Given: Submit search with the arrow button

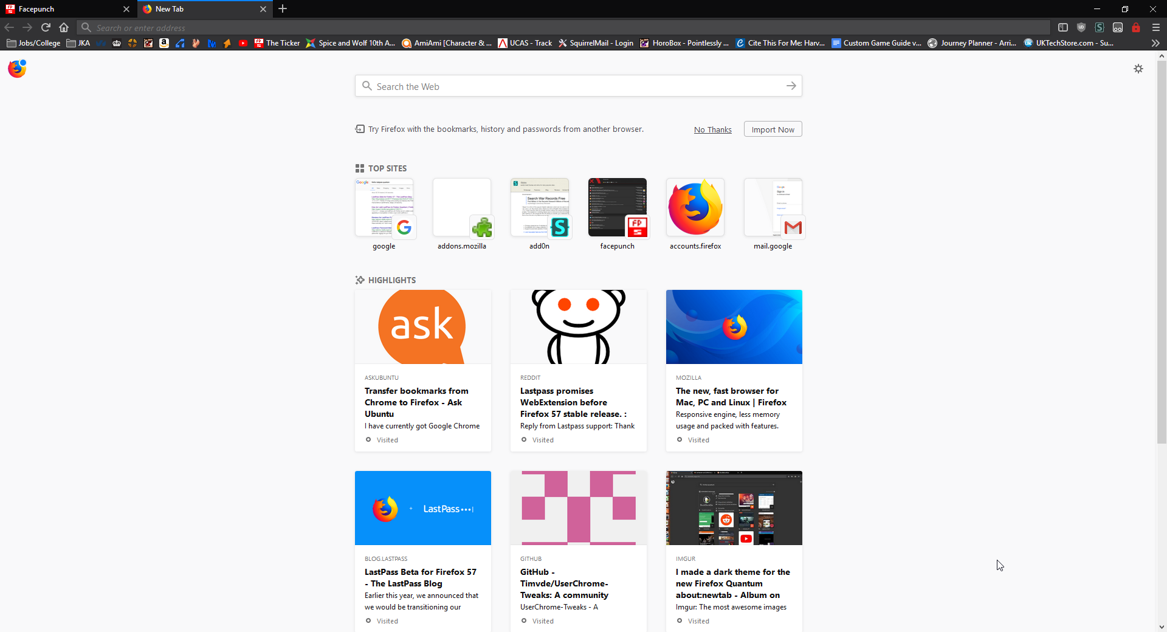Looking at the screenshot, I should (791, 86).
